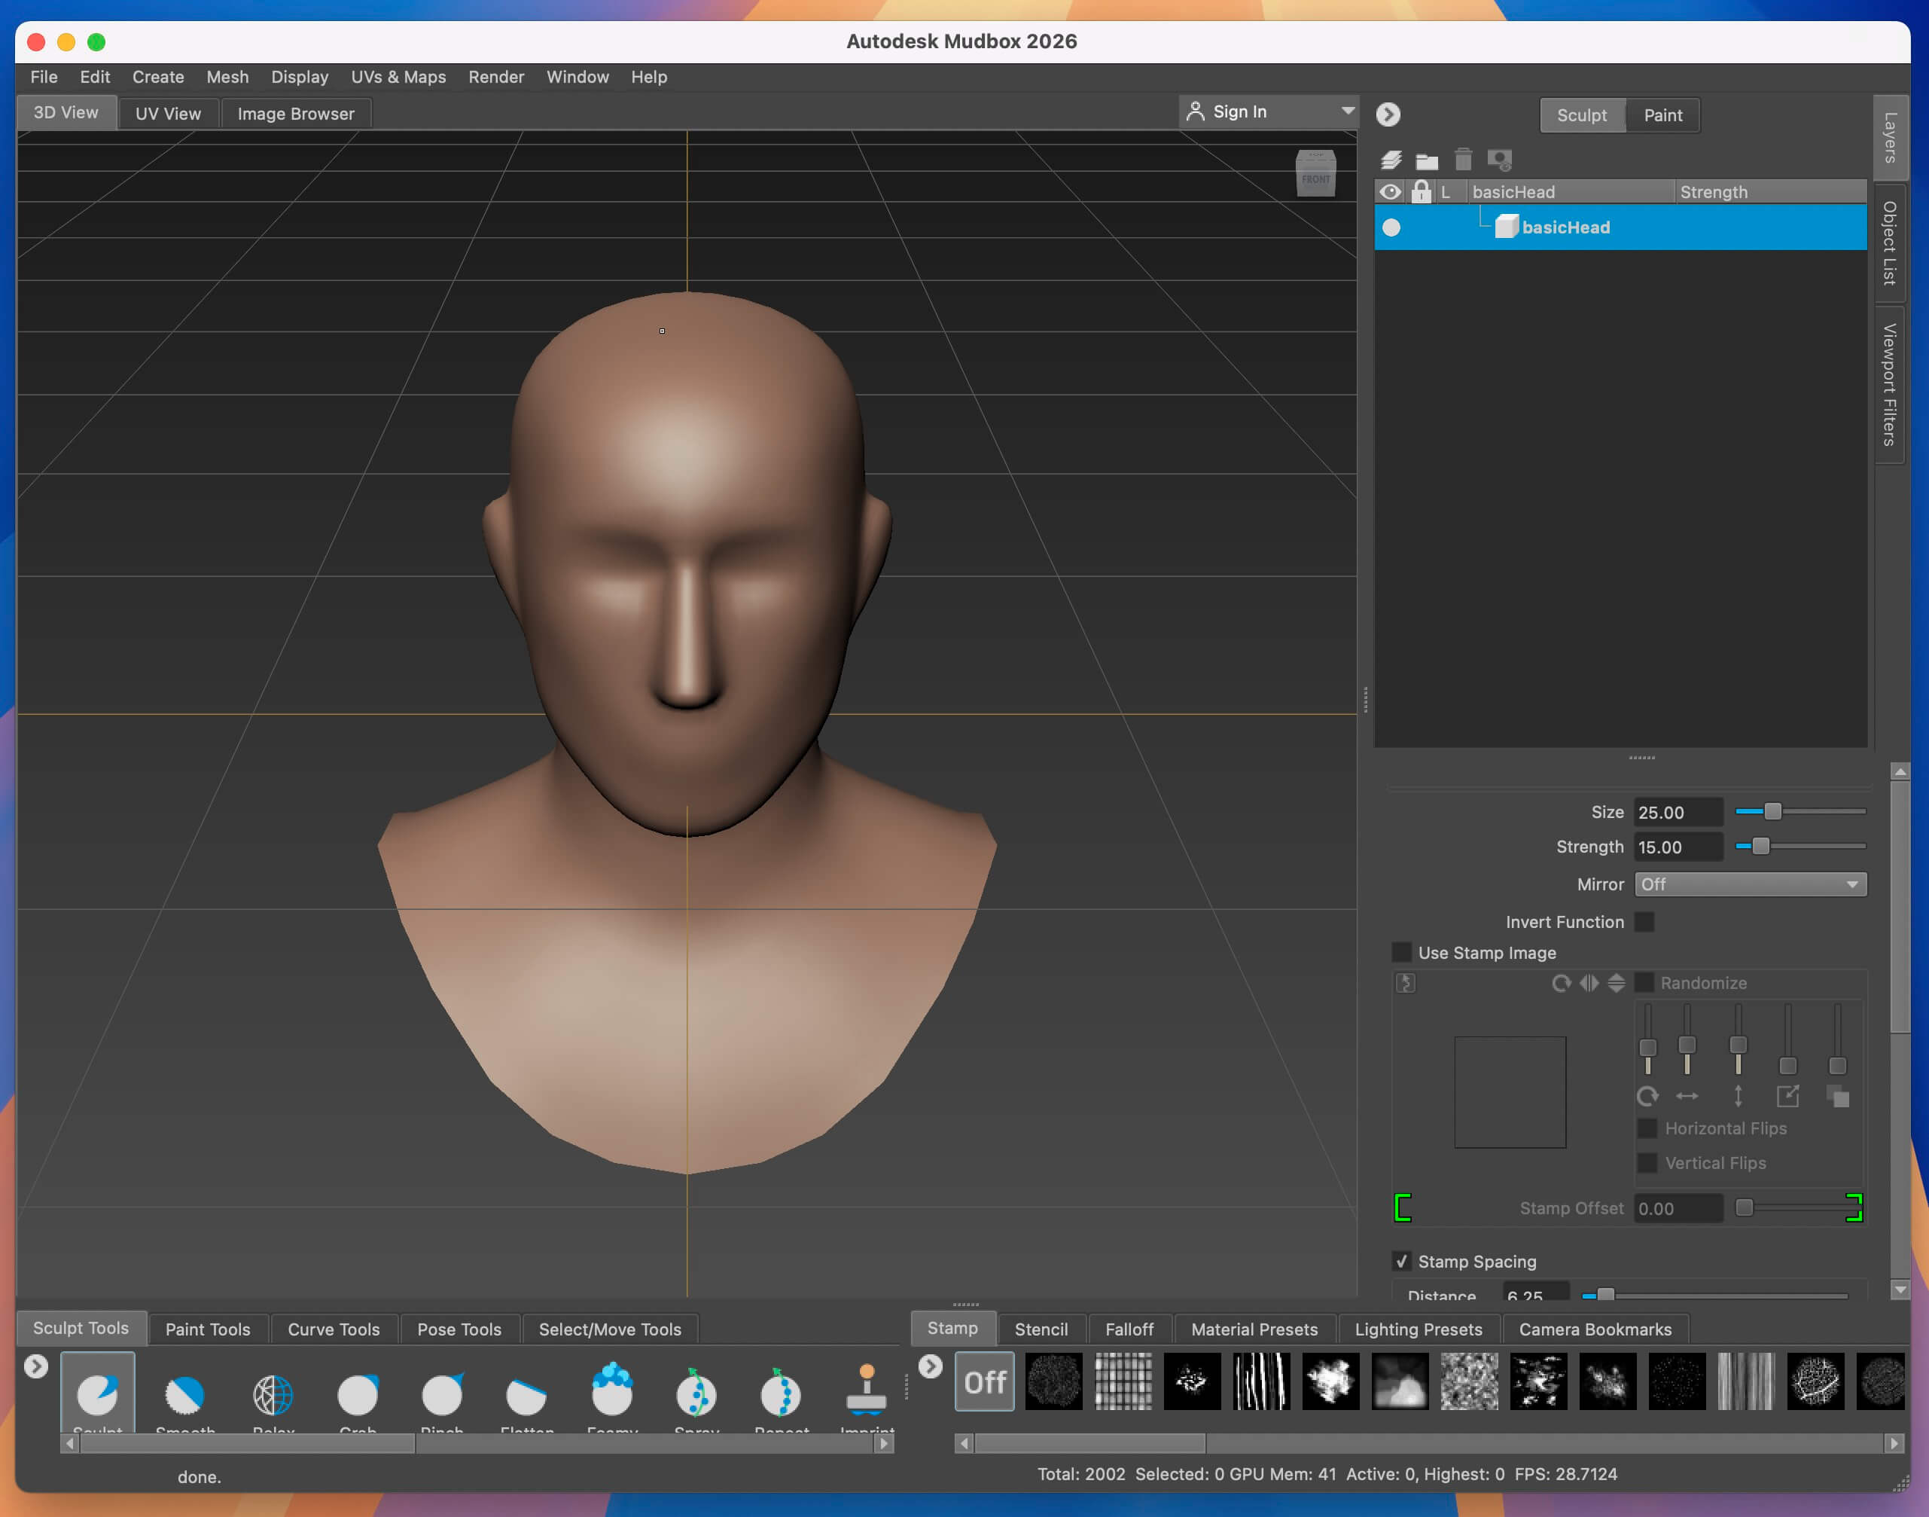
Task: Choose the checkered grid stamp thumbnail
Action: (x=1123, y=1382)
